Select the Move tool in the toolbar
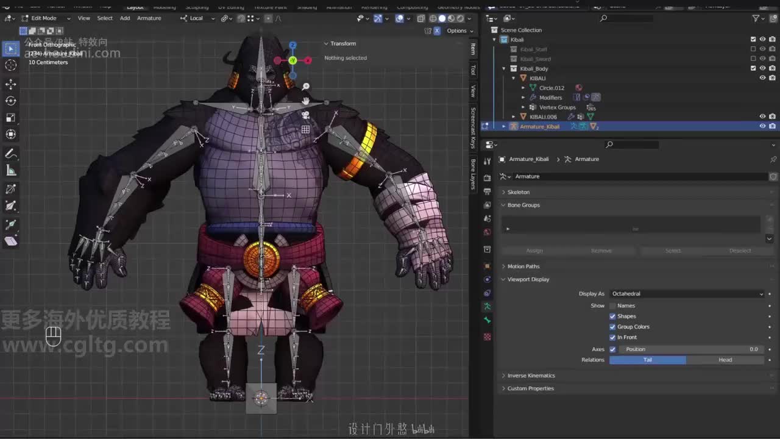The width and height of the screenshot is (780, 439). [10, 84]
